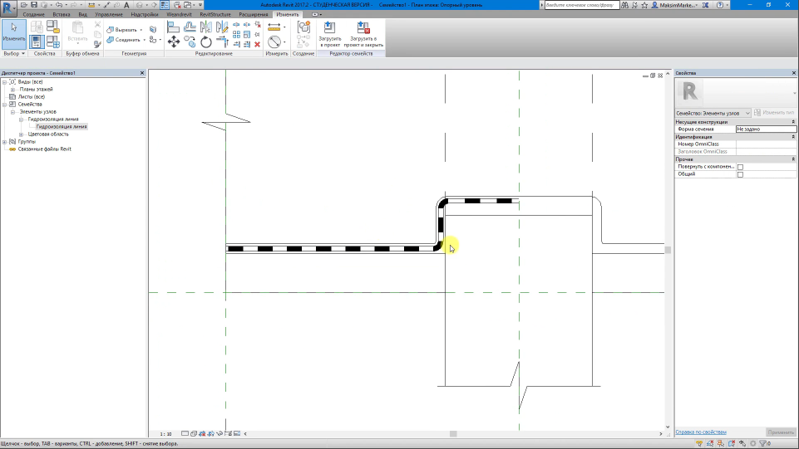This screenshot has width=799, height=449.
Task: Toggle thin lines display in quick access toolbar
Action: click(x=165, y=5)
